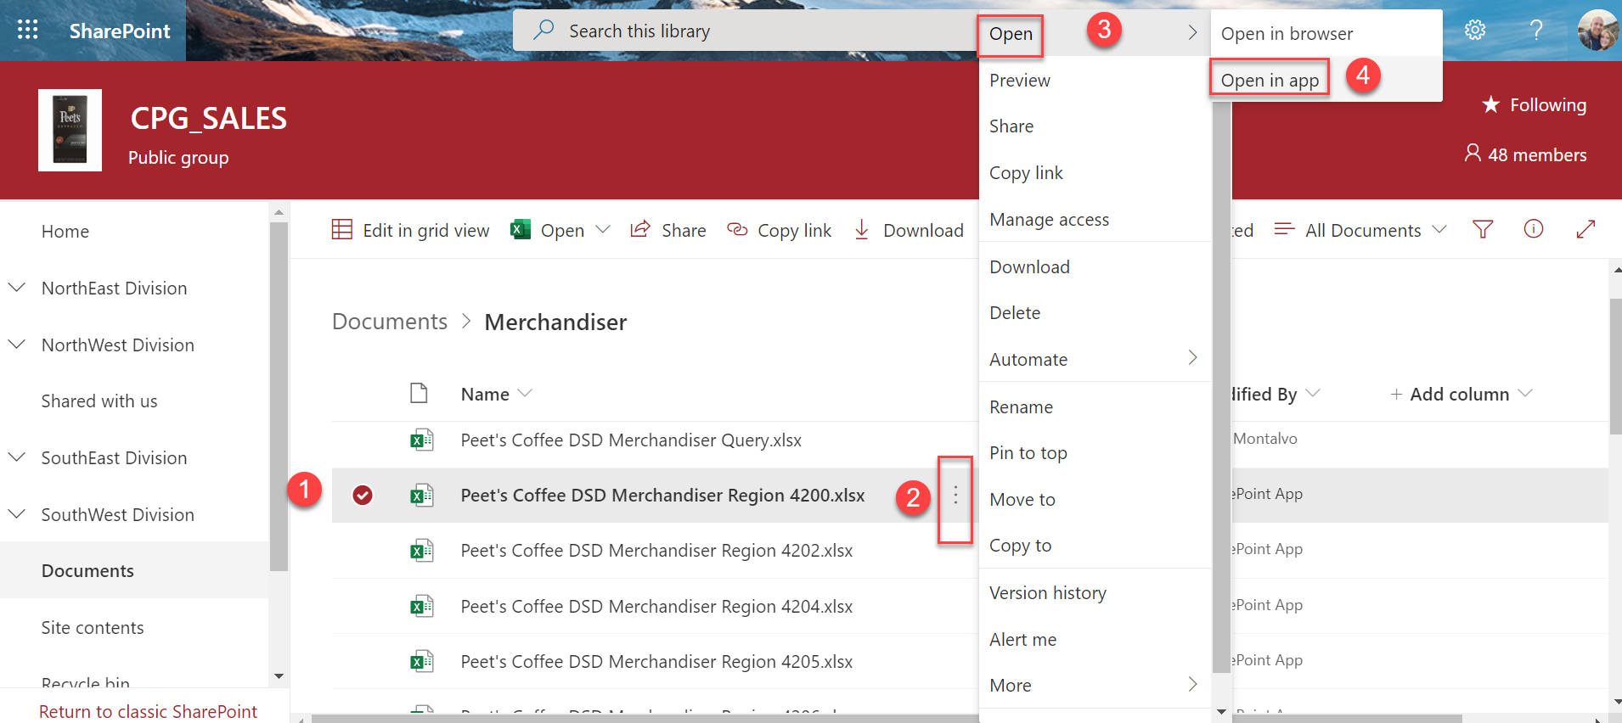Click the CPG_SALES site logo
1622x723 pixels.
(70, 130)
